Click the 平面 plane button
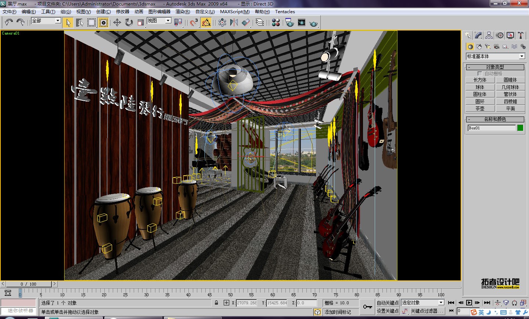529x319 pixels. 510,109
